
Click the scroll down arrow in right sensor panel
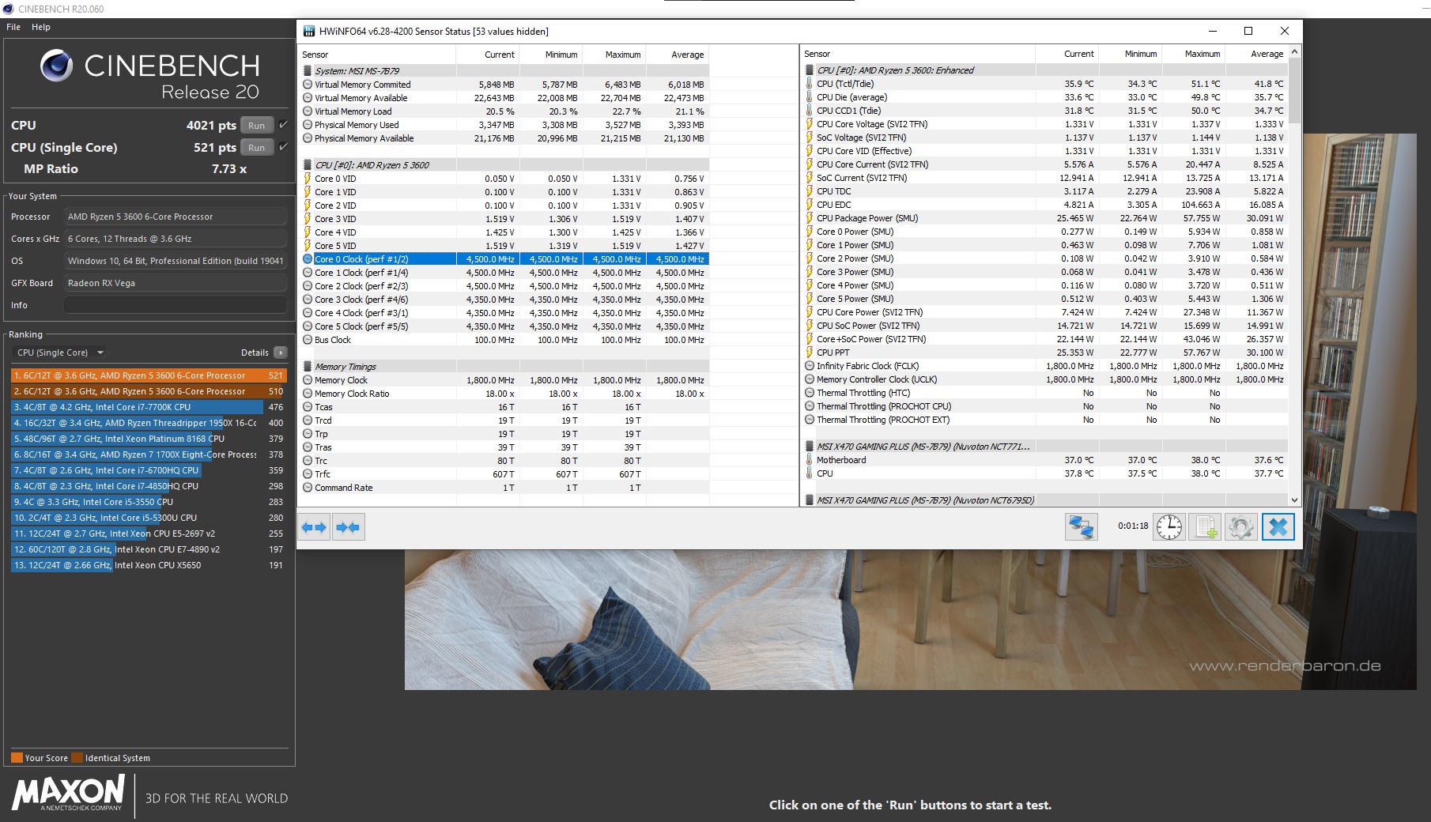pos(1294,500)
